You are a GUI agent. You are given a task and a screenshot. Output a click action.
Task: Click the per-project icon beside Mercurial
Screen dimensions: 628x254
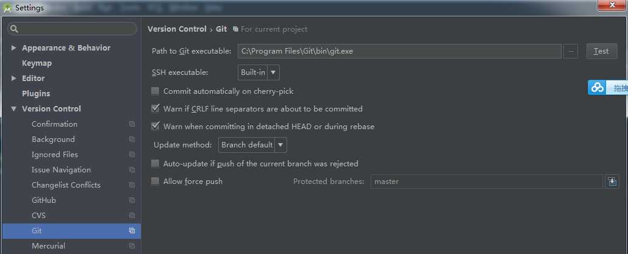coord(132,245)
